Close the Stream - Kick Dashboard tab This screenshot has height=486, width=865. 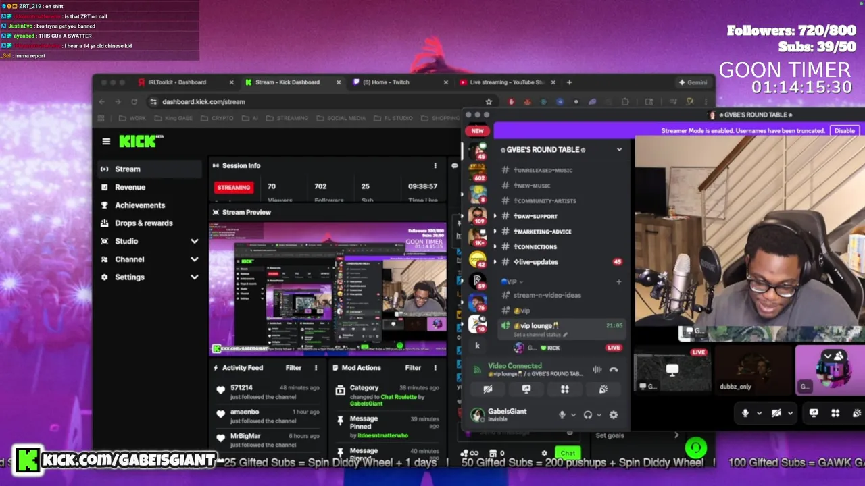(339, 82)
